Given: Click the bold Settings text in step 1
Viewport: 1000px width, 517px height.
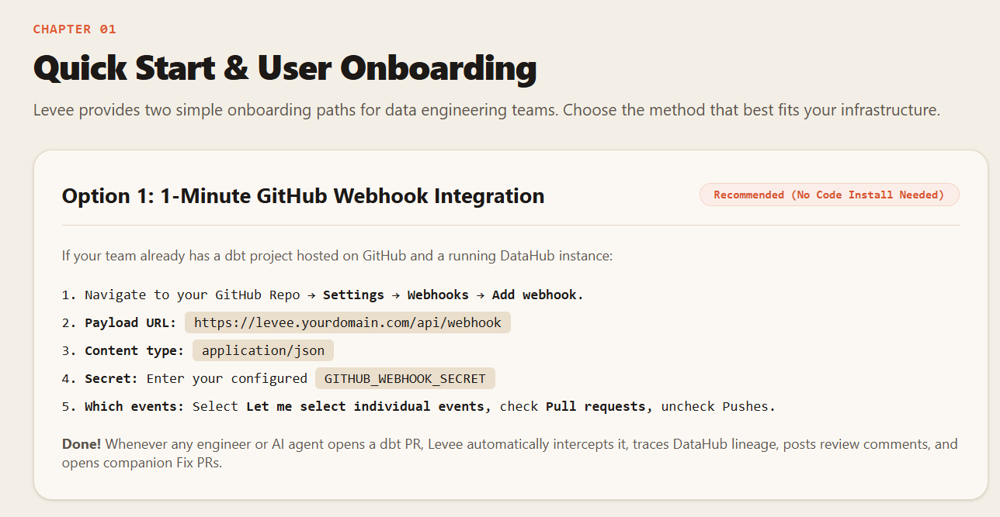Looking at the screenshot, I should [x=353, y=295].
